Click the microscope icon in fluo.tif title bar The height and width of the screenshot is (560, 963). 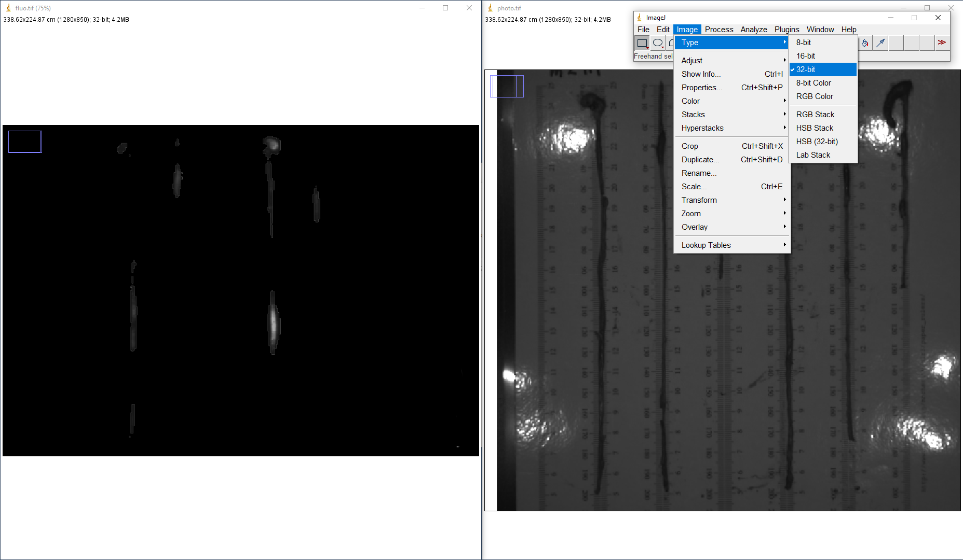tap(8, 8)
